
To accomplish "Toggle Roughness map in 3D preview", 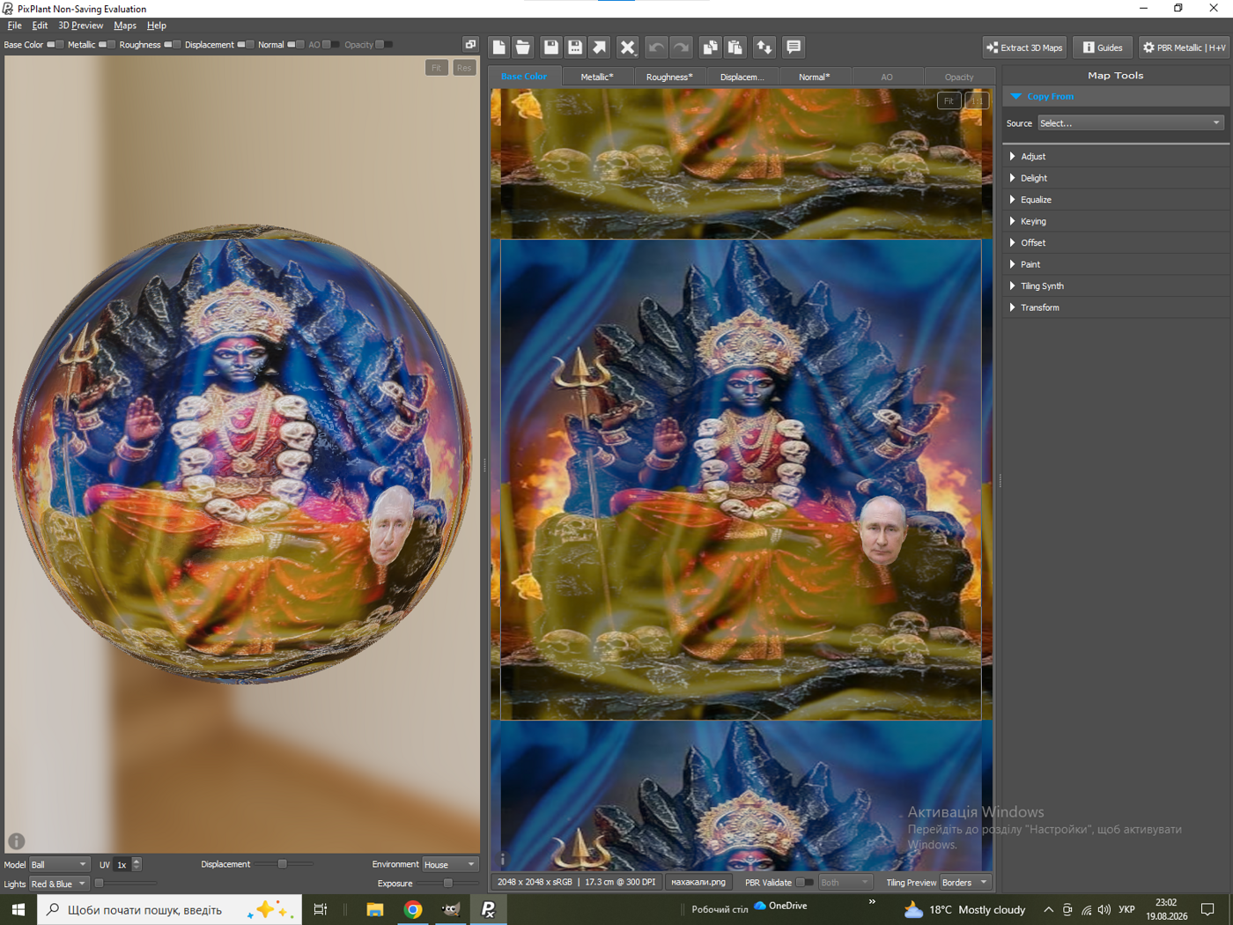I will tap(172, 45).
